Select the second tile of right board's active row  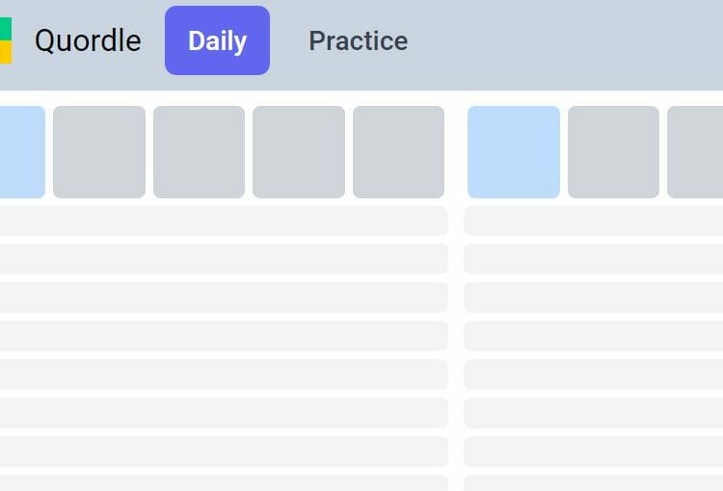click(613, 152)
